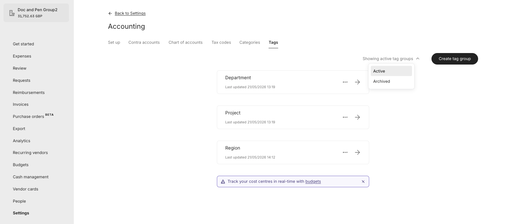The image size is (511, 224).
Task: Select Archived in the filter dropdown
Action: [x=391, y=81]
